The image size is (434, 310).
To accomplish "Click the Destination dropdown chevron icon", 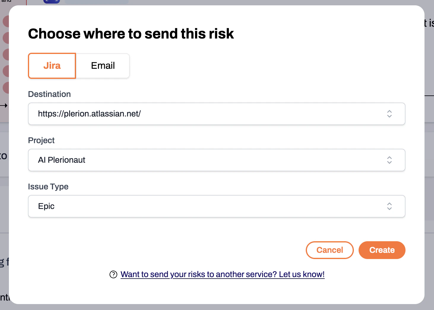I will pyautogui.click(x=389, y=114).
